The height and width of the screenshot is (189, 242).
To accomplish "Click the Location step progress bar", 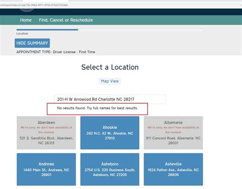I will tap(110, 30).
